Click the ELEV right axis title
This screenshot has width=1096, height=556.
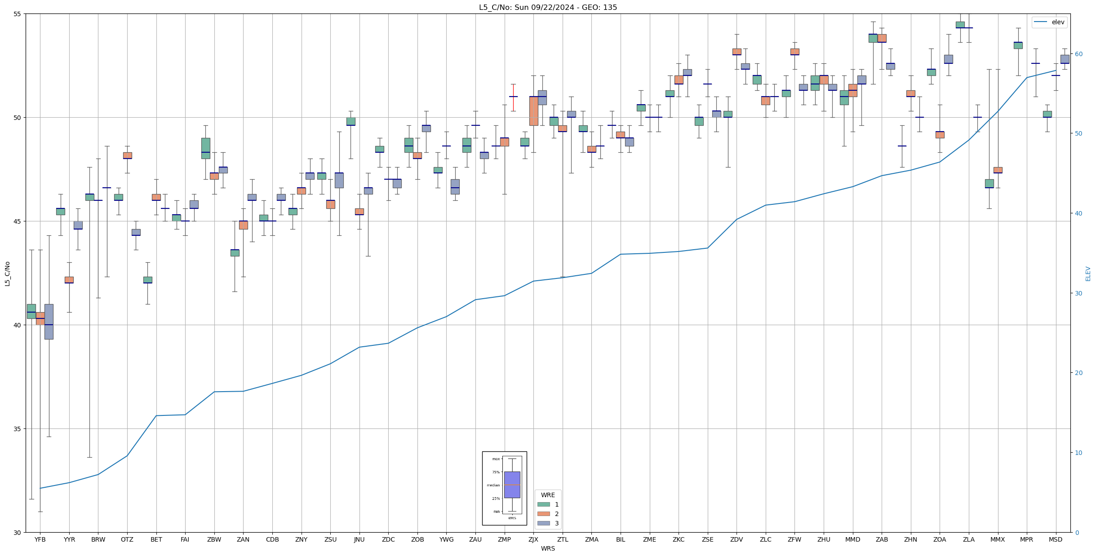click(x=1088, y=274)
